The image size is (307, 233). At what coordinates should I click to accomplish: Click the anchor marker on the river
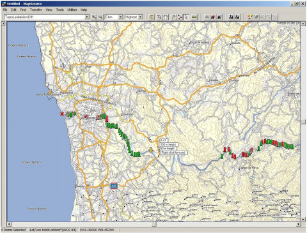pyautogui.click(x=151, y=149)
